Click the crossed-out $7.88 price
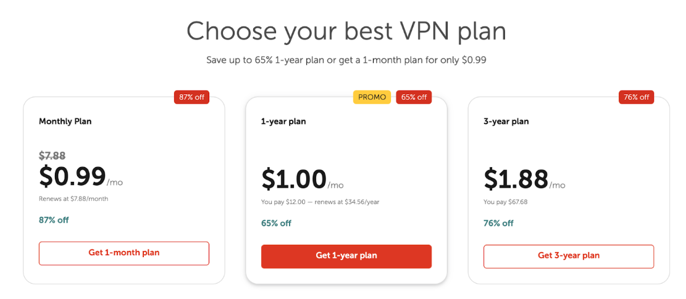The width and height of the screenshot is (686, 299). [52, 156]
